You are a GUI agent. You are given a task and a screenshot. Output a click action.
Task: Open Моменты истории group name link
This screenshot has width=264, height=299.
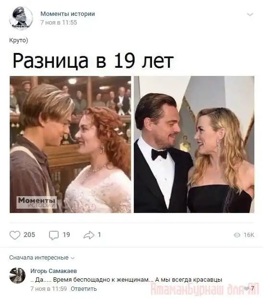(67, 14)
